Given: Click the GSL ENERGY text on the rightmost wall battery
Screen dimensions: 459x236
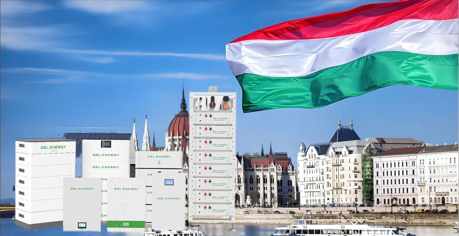Looking at the screenshot, I should coord(169,199).
